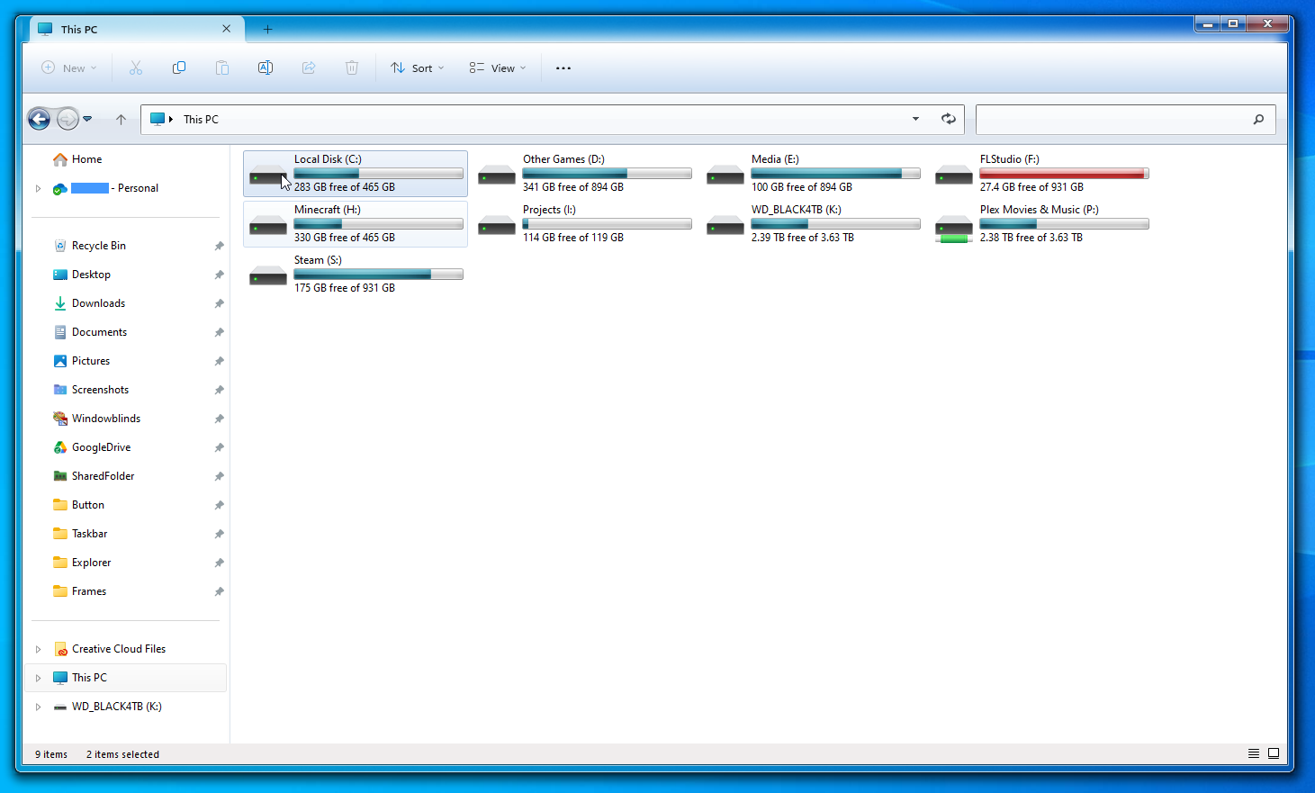The image size is (1315, 793).
Task: Expand This PC node in sidebar
Action: pos(38,678)
